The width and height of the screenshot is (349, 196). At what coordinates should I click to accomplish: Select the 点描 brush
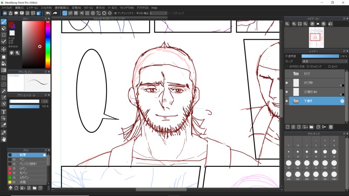(x=27, y=182)
